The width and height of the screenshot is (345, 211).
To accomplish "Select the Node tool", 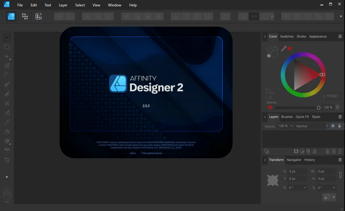I will [7, 56].
